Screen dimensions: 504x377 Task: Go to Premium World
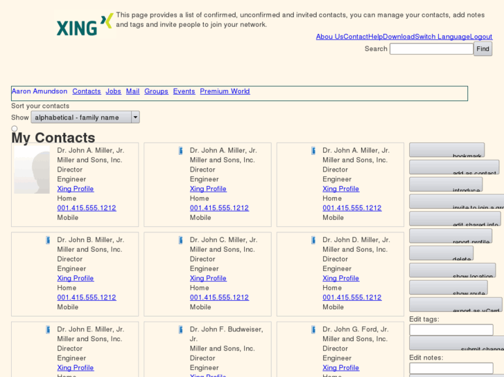point(225,91)
